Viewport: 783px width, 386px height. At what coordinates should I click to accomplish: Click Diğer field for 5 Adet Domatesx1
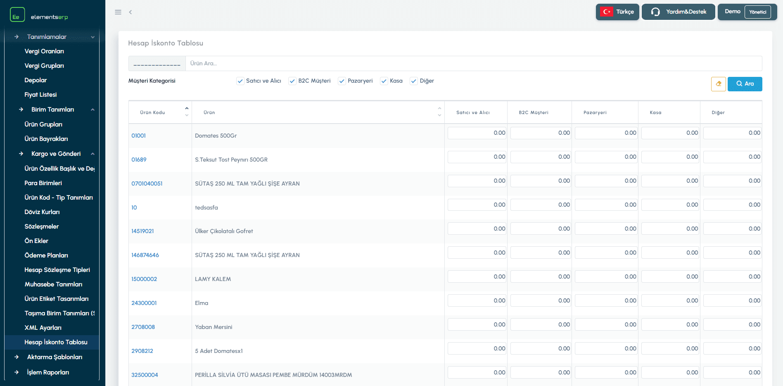tap(732, 349)
